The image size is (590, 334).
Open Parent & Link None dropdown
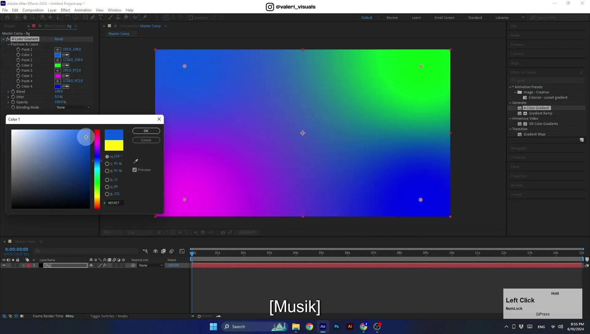pyautogui.click(x=151, y=266)
